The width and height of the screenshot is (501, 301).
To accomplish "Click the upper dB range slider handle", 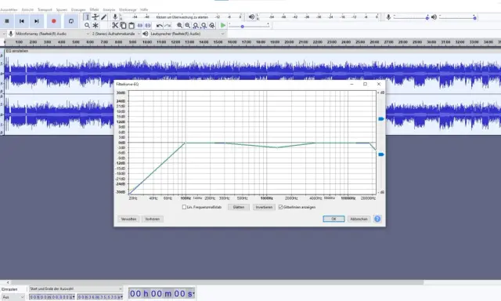I will click(x=381, y=118).
